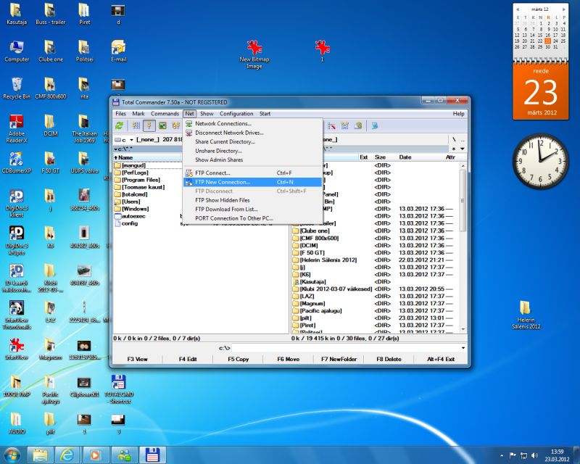Viewport: 580px width, 464px height.
Task: Open Internet Explorer from the taskbar
Action: (67, 455)
